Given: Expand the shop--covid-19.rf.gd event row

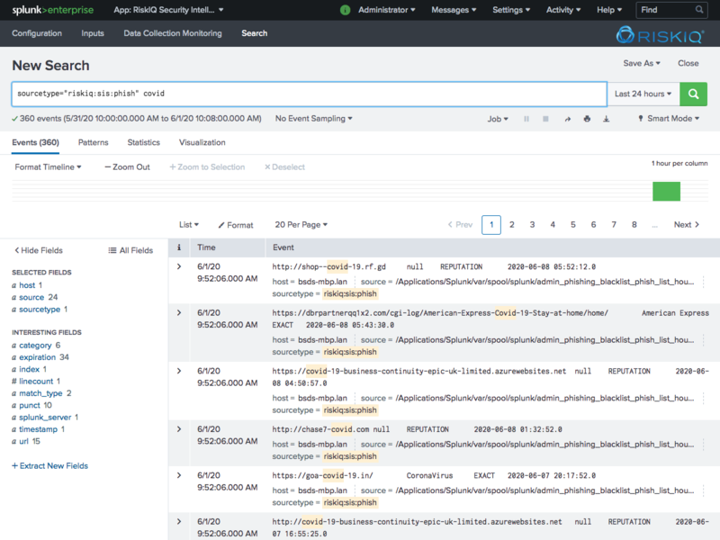Looking at the screenshot, I should pyautogui.click(x=179, y=266).
